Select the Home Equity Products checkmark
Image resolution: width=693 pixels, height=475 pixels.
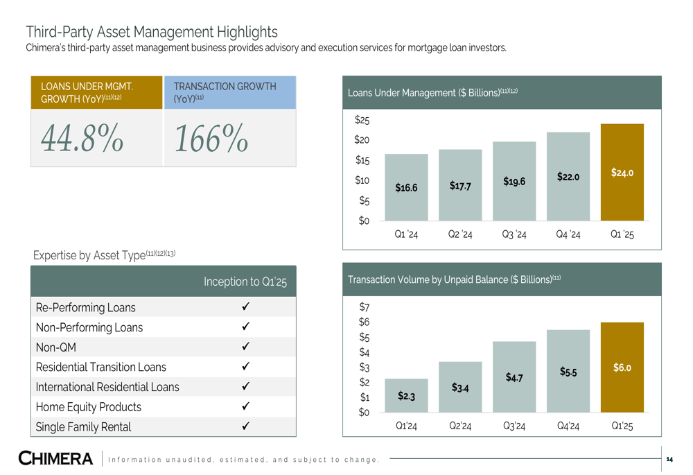pyautogui.click(x=246, y=406)
